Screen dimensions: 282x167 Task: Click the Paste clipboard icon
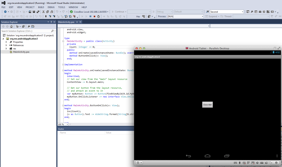click(51, 12)
